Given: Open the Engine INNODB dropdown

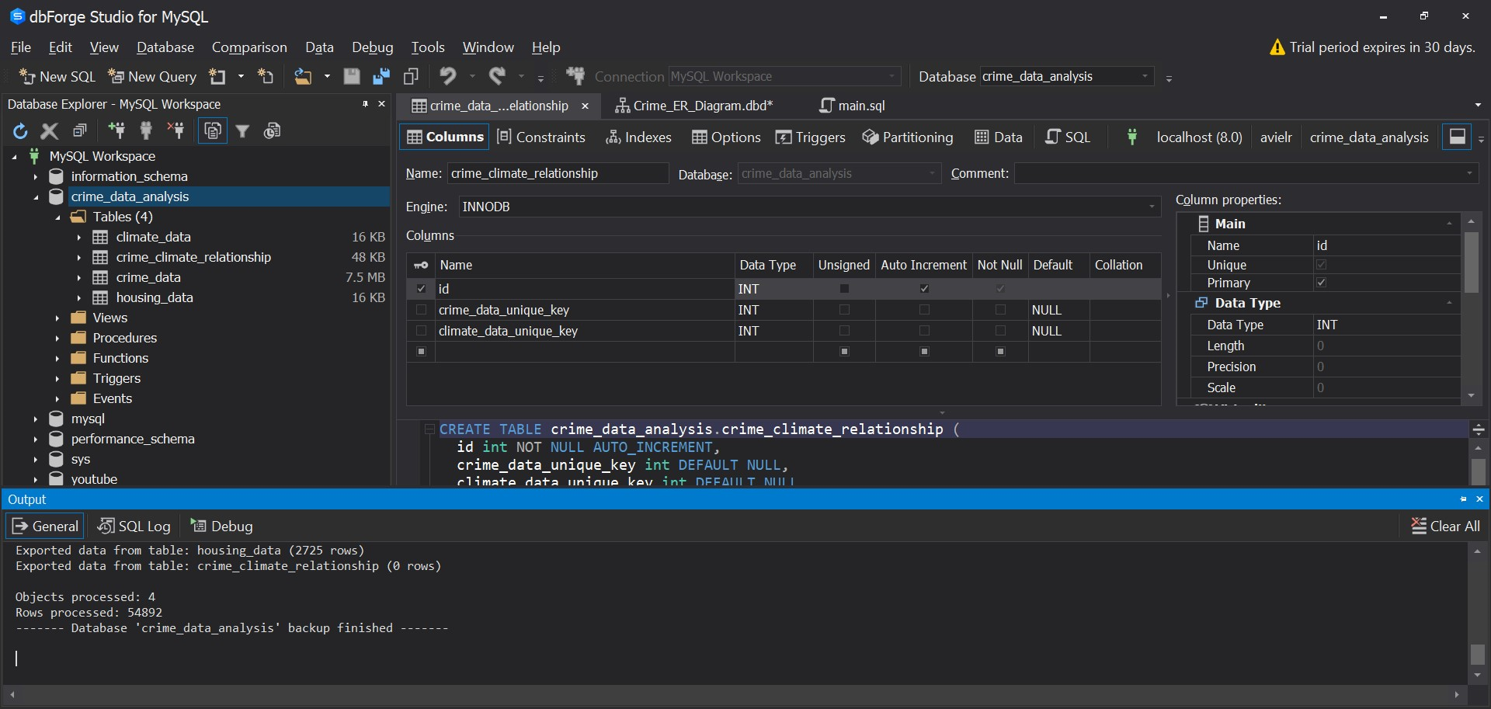Looking at the screenshot, I should (x=1151, y=207).
